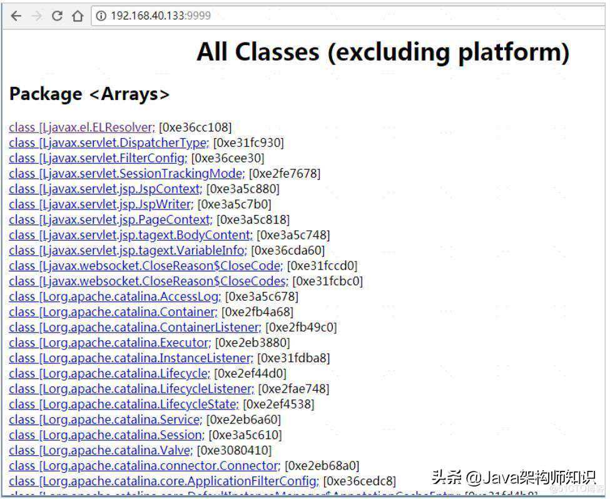Open javax.websocket.CloseReason$CloseCodes class link
Screen dimensions: 610x499
point(148,281)
